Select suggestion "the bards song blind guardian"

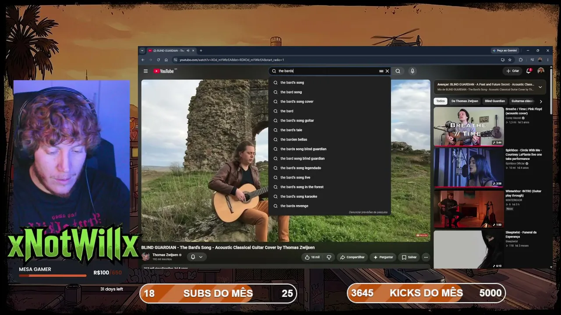(x=329, y=149)
